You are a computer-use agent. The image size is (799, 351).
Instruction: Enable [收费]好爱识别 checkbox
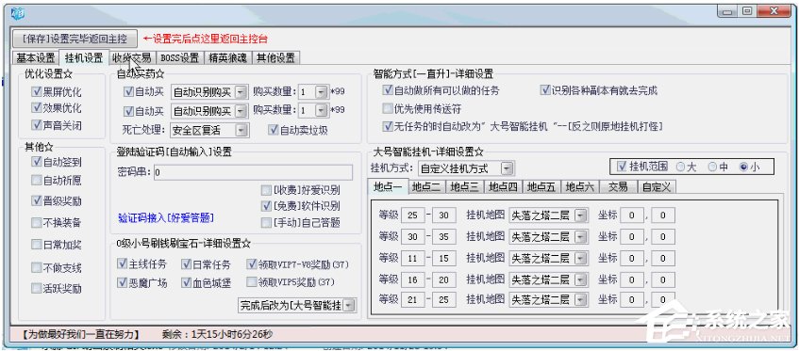pyautogui.click(x=300, y=190)
